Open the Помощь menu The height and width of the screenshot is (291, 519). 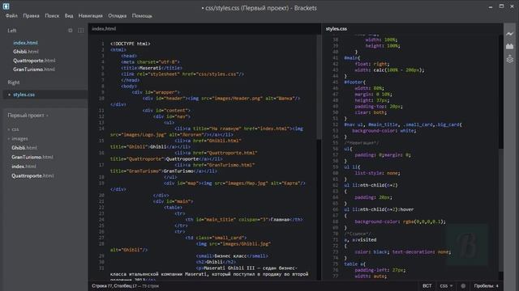point(142,16)
